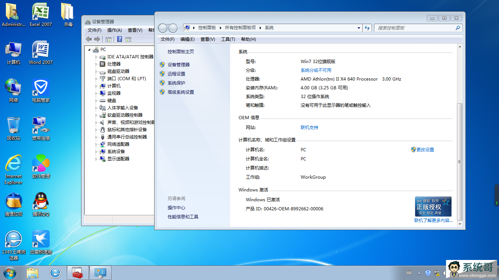This screenshot has height=280, width=499.
Task: Select 回收站 recycle bin icon
Action: [x=14, y=129]
